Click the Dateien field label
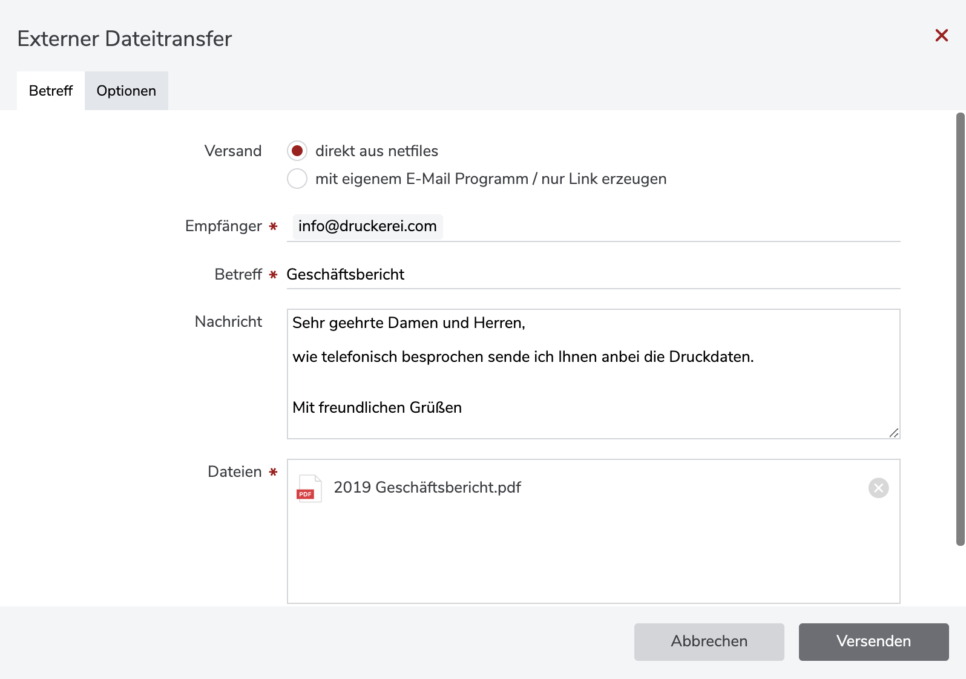 [234, 472]
